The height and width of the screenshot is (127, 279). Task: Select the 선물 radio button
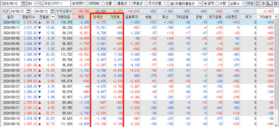click(x=103, y=3)
